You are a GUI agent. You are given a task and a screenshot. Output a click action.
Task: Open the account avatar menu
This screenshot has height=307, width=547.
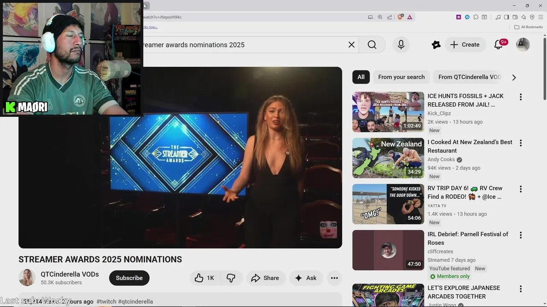tap(523, 44)
